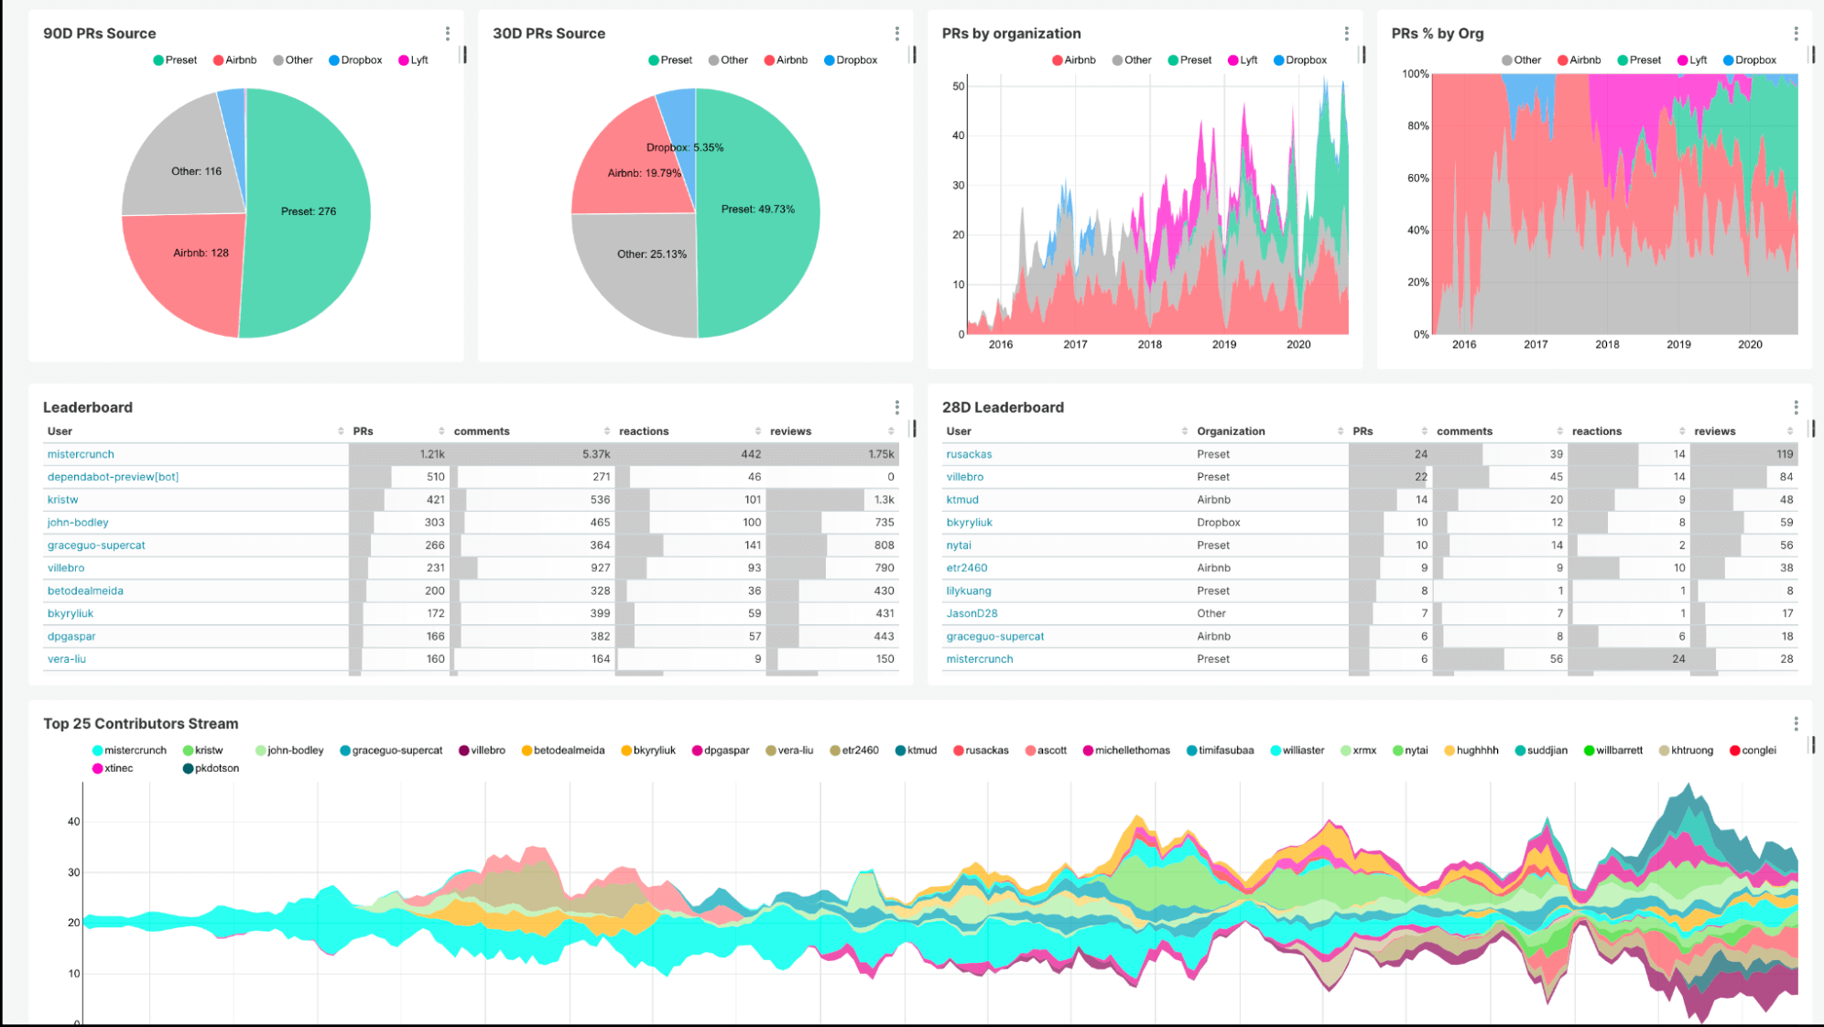Open etr2460 link in 28D Leaderboard
The image size is (1824, 1027).
pyautogui.click(x=967, y=568)
